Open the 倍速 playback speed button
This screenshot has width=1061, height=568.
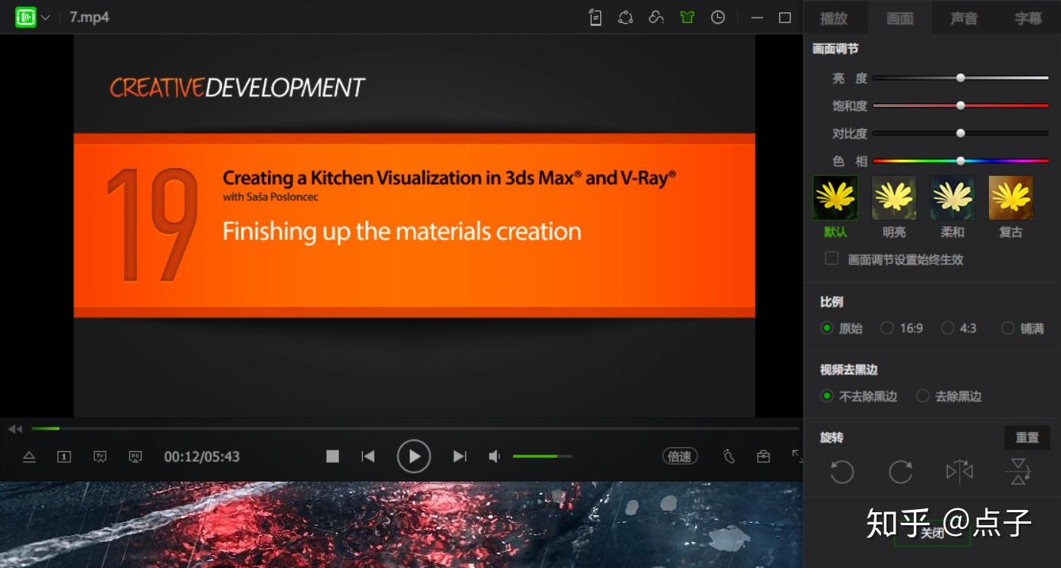(x=680, y=456)
